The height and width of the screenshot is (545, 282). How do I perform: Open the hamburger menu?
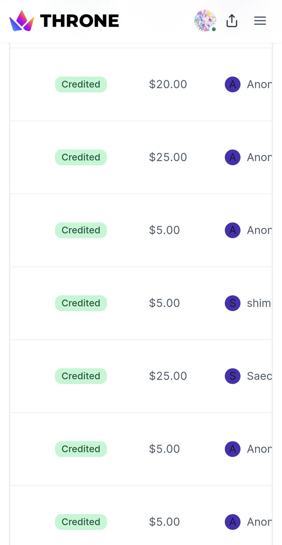coord(260,21)
